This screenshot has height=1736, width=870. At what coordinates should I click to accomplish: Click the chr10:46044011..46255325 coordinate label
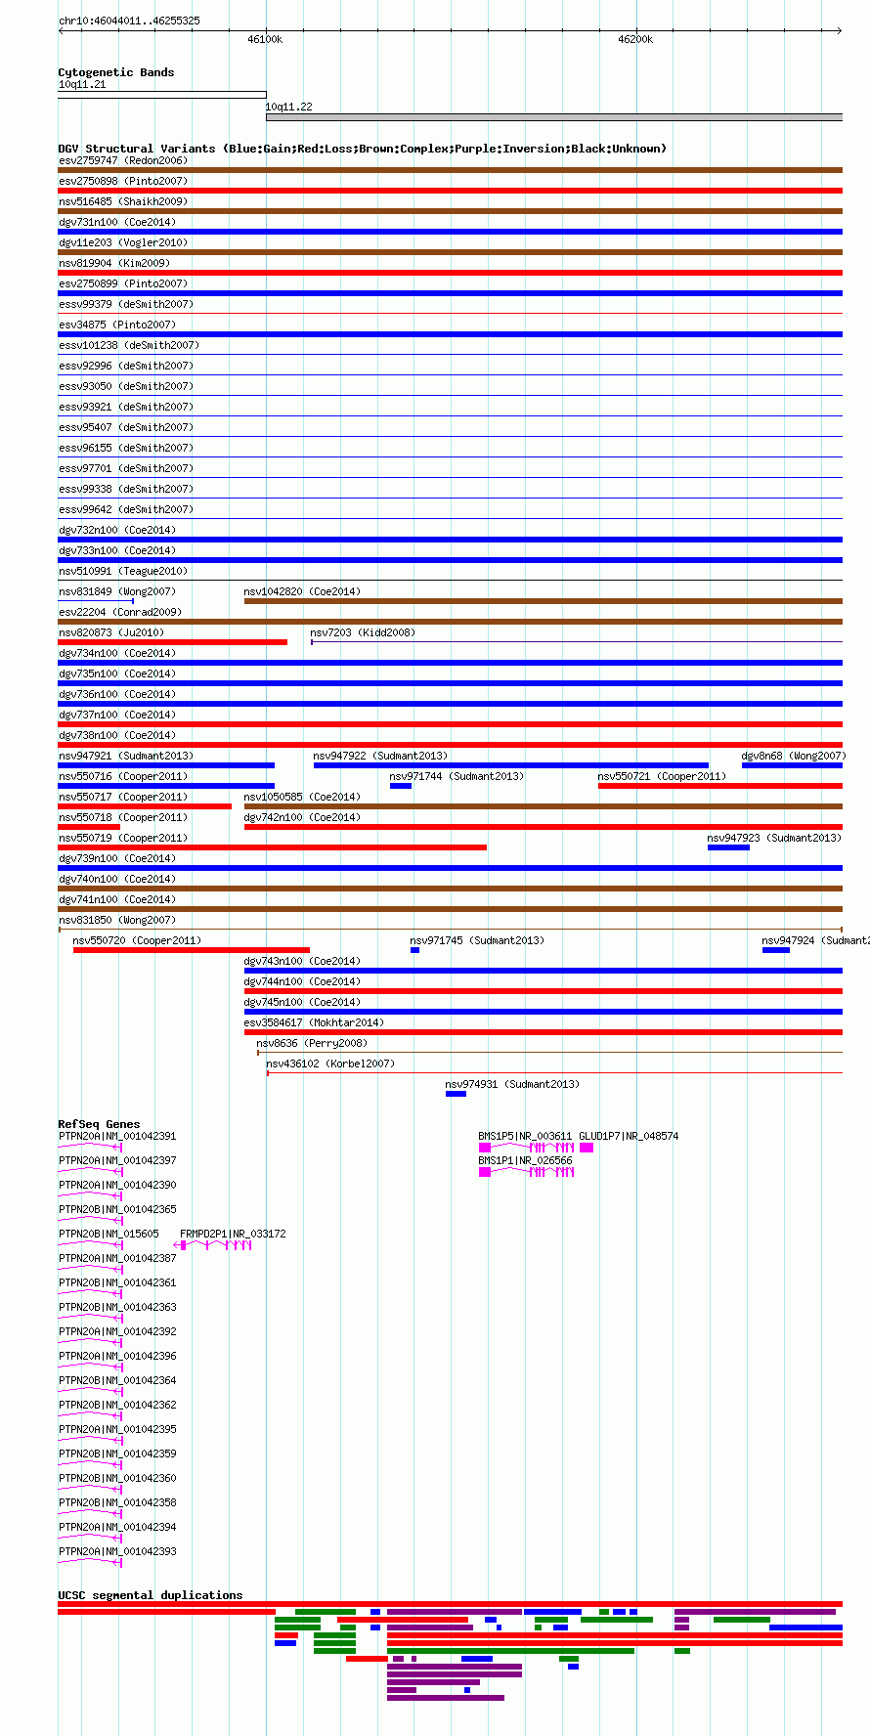pyautogui.click(x=129, y=21)
